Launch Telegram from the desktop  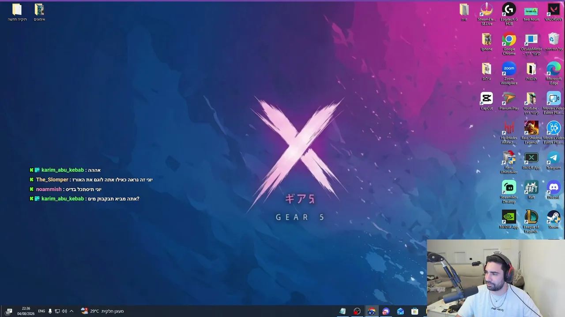tap(554, 160)
